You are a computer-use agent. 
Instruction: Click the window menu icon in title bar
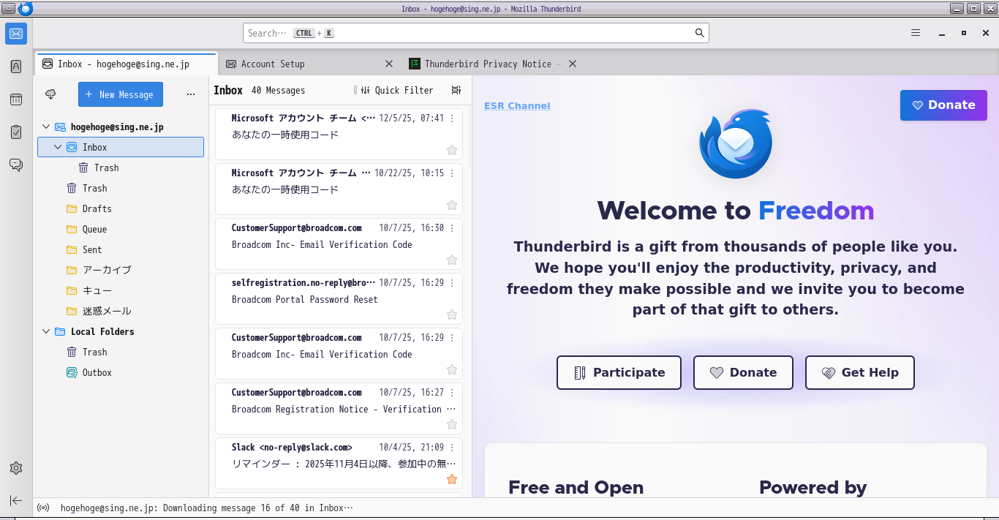(9, 9)
